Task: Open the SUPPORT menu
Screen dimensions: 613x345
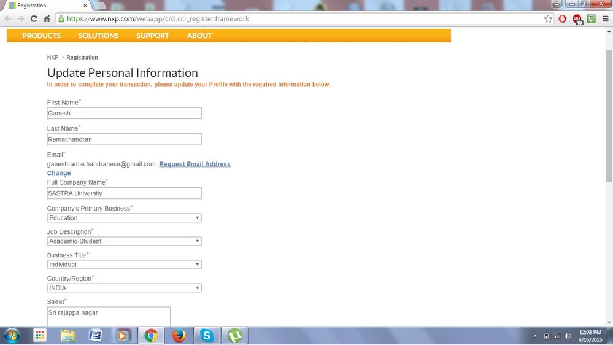Action: click(152, 36)
